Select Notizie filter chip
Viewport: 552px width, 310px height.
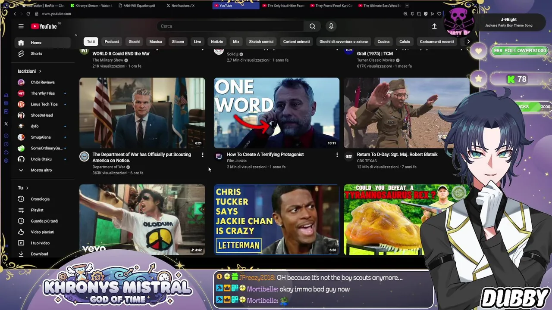click(217, 42)
